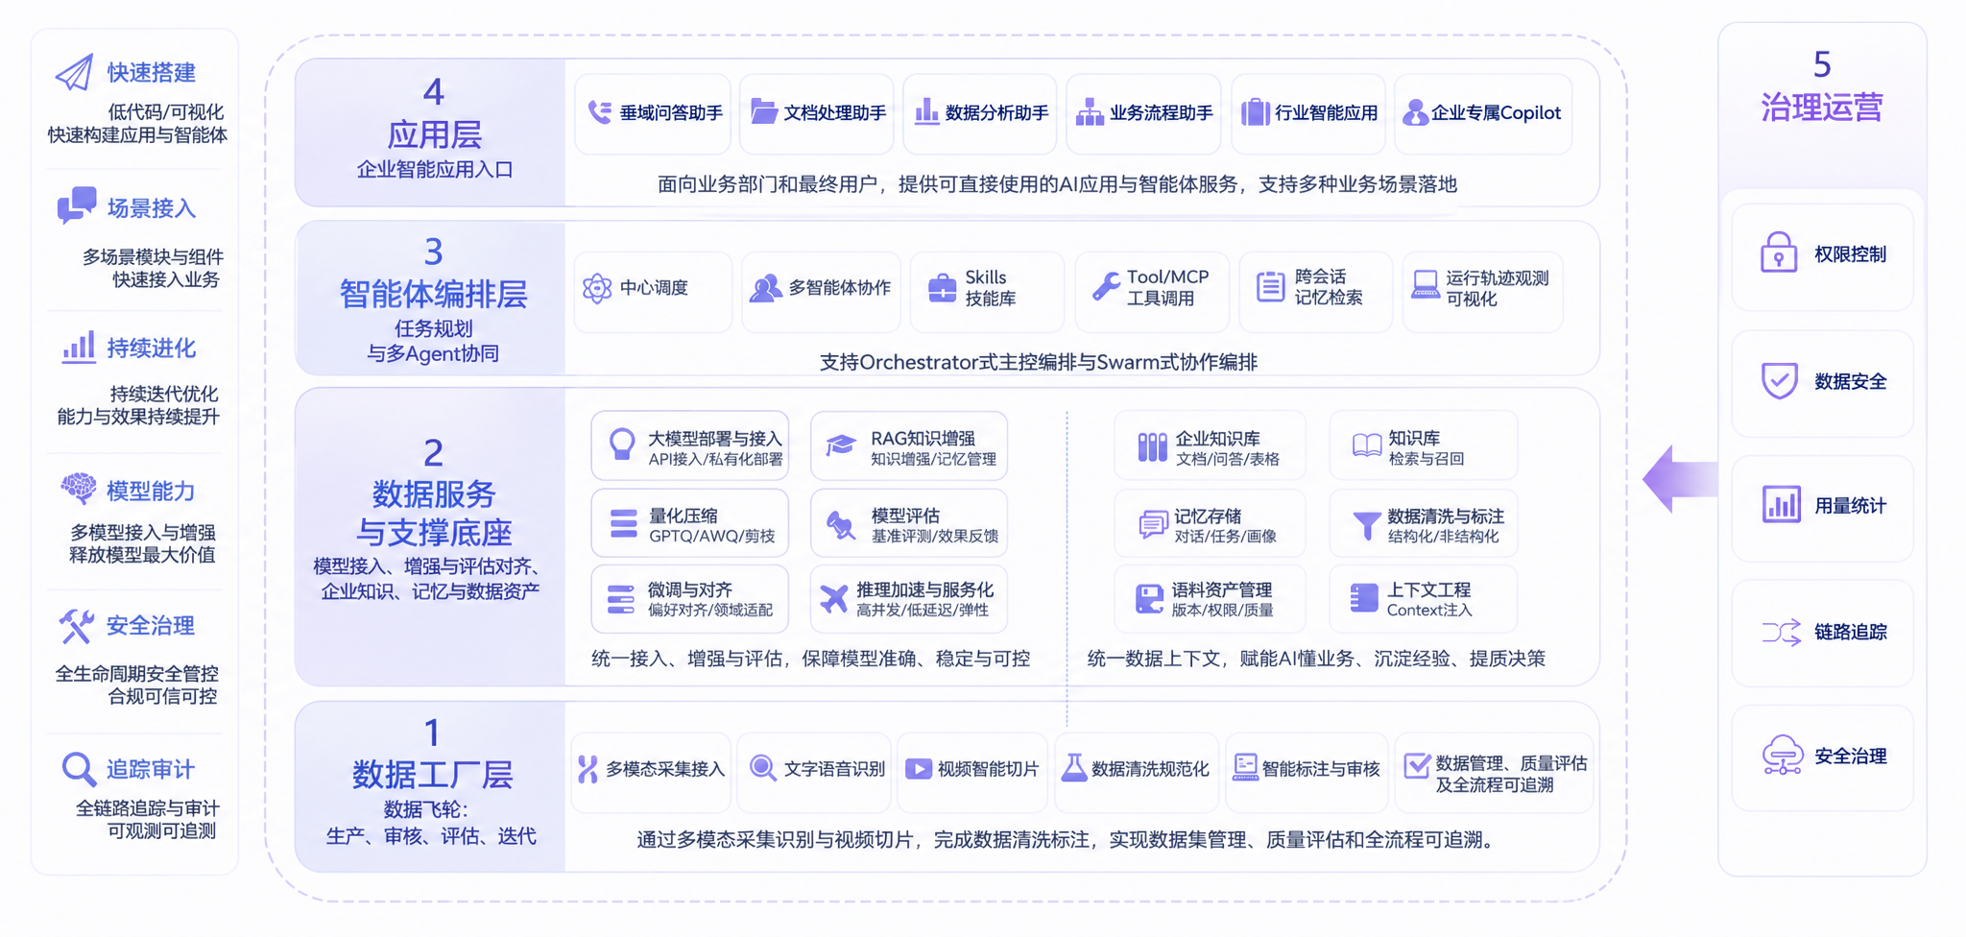Screen dimensions: 1966x937
Task: Click the graduation cap icon of RAG知识增强
Action: coord(841,445)
